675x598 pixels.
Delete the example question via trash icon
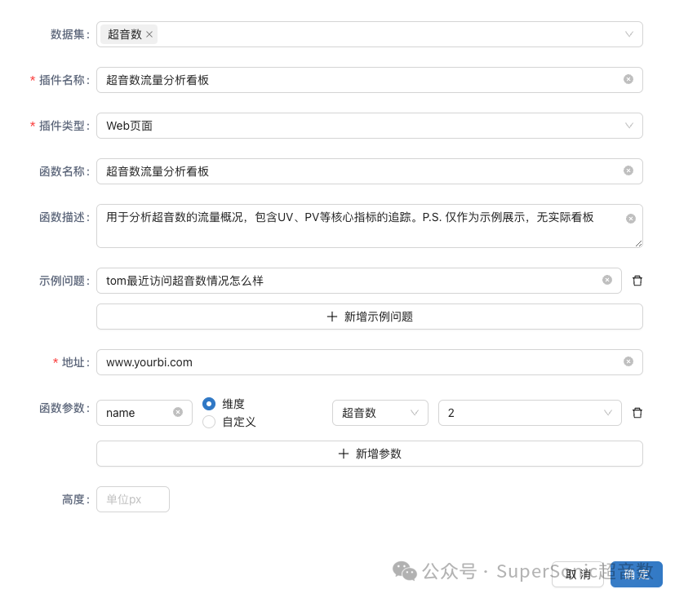coord(637,280)
